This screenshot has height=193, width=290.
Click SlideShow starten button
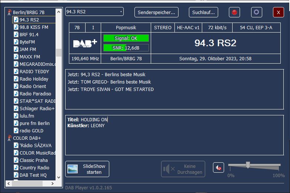tap(87, 169)
